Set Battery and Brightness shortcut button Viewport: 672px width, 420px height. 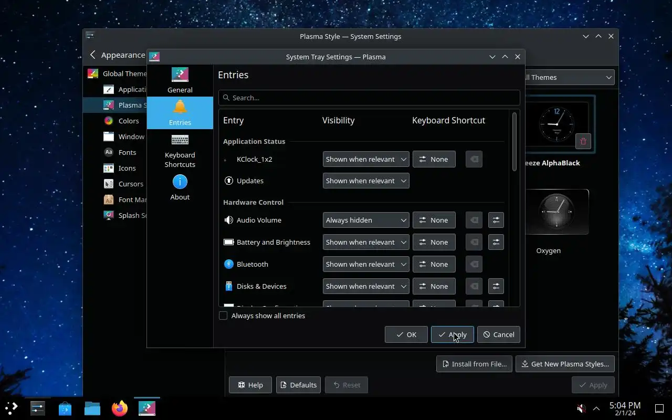pyautogui.click(x=434, y=242)
